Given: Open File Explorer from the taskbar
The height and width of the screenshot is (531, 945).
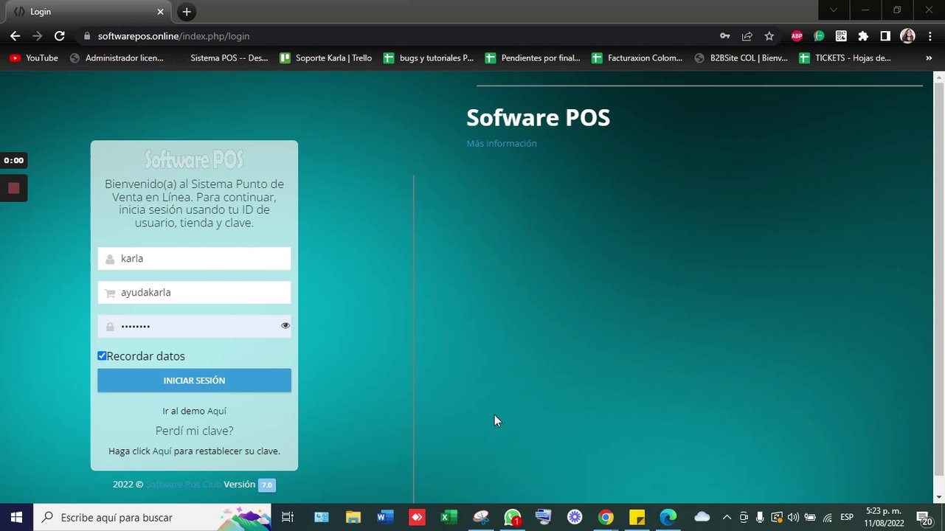Looking at the screenshot, I should coord(353,517).
